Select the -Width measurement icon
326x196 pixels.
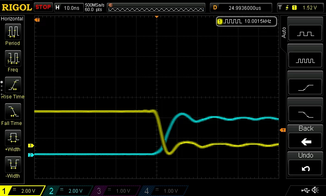13,164
